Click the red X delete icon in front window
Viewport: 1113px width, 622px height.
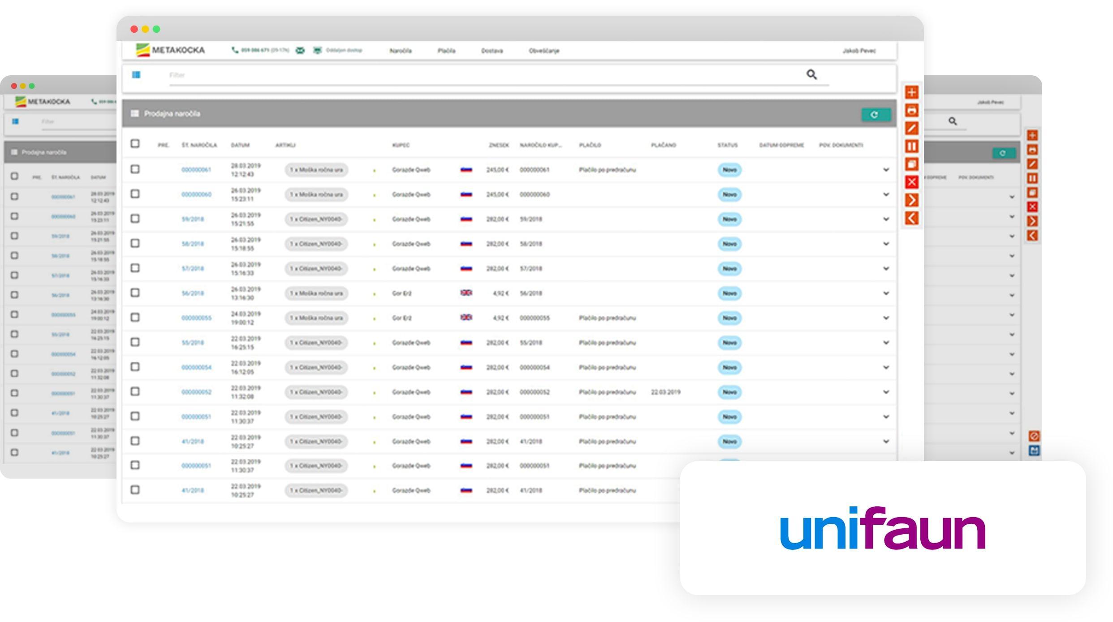(911, 182)
